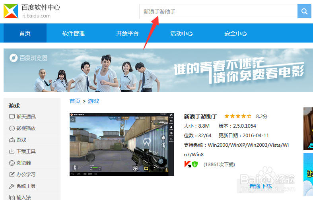Open the 输入法 category
This screenshot has height=200, width=313.
[x=23, y=197]
